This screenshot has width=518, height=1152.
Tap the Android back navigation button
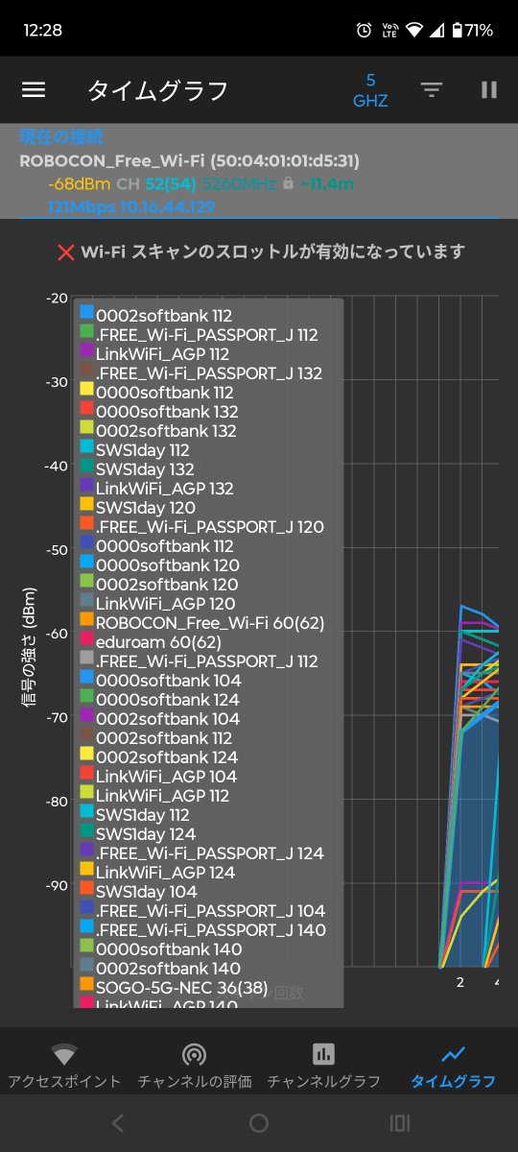click(x=117, y=1122)
